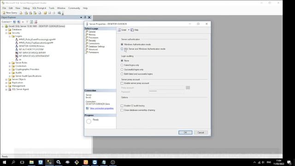
Task: Open the SQL Prompt 4 menu
Action: click(39, 8)
